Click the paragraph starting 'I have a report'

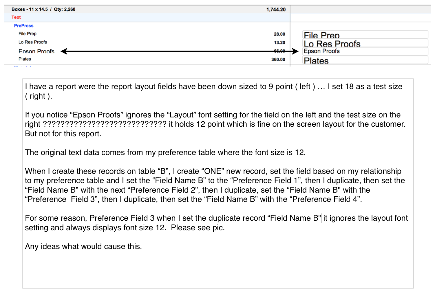(213, 91)
